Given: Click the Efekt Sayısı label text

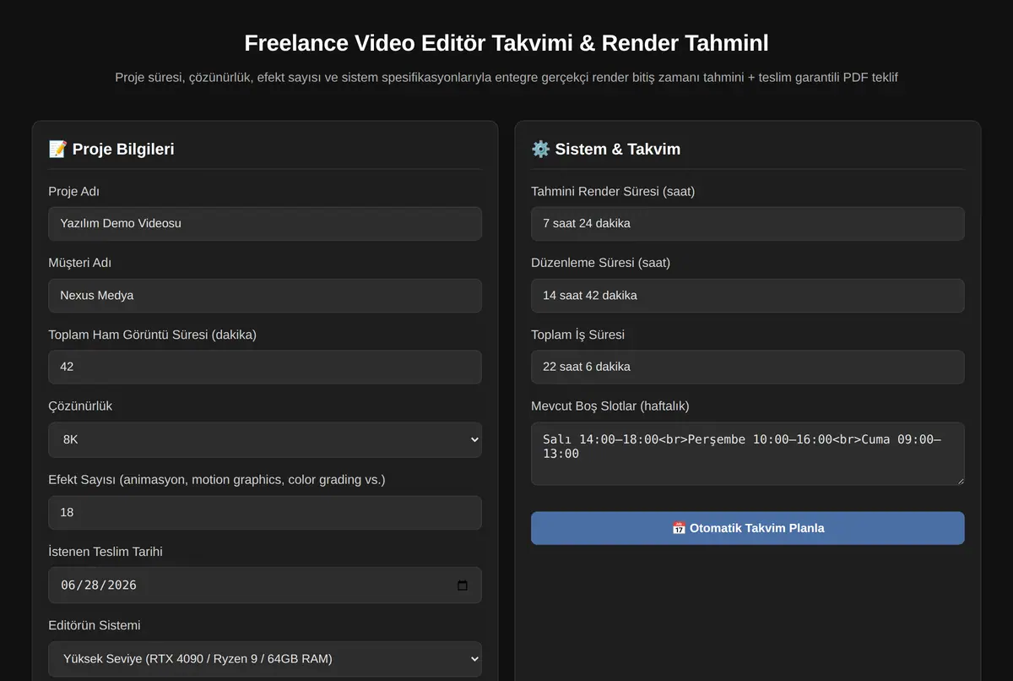Looking at the screenshot, I should pyautogui.click(x=217, y=479).
